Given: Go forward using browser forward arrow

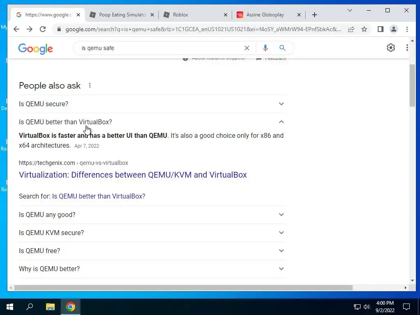Looking at the screenshot, I should pyautogui.click(x=30, y=29).
